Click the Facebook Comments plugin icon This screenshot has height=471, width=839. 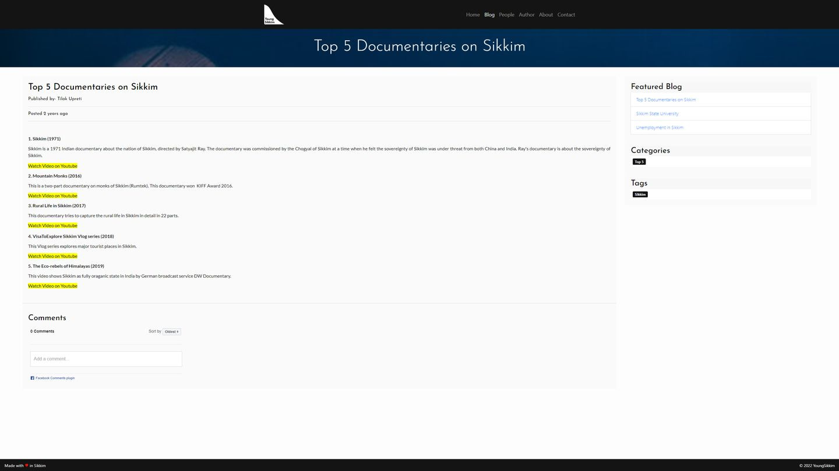pos(33,378)
